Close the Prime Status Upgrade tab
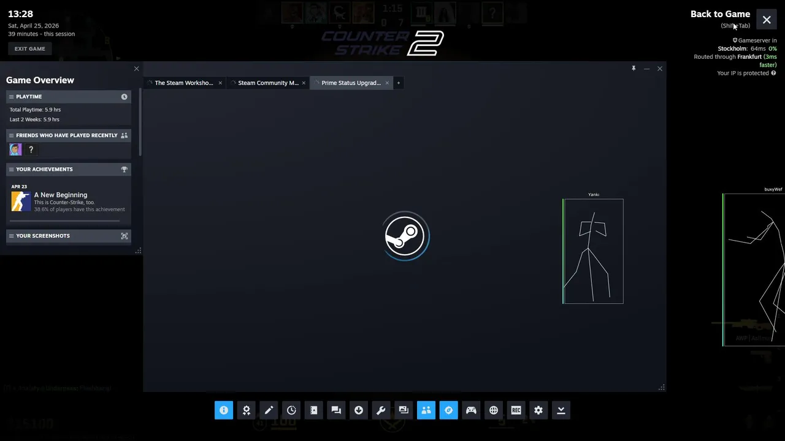The image size is (785, 441). point(387,83)
